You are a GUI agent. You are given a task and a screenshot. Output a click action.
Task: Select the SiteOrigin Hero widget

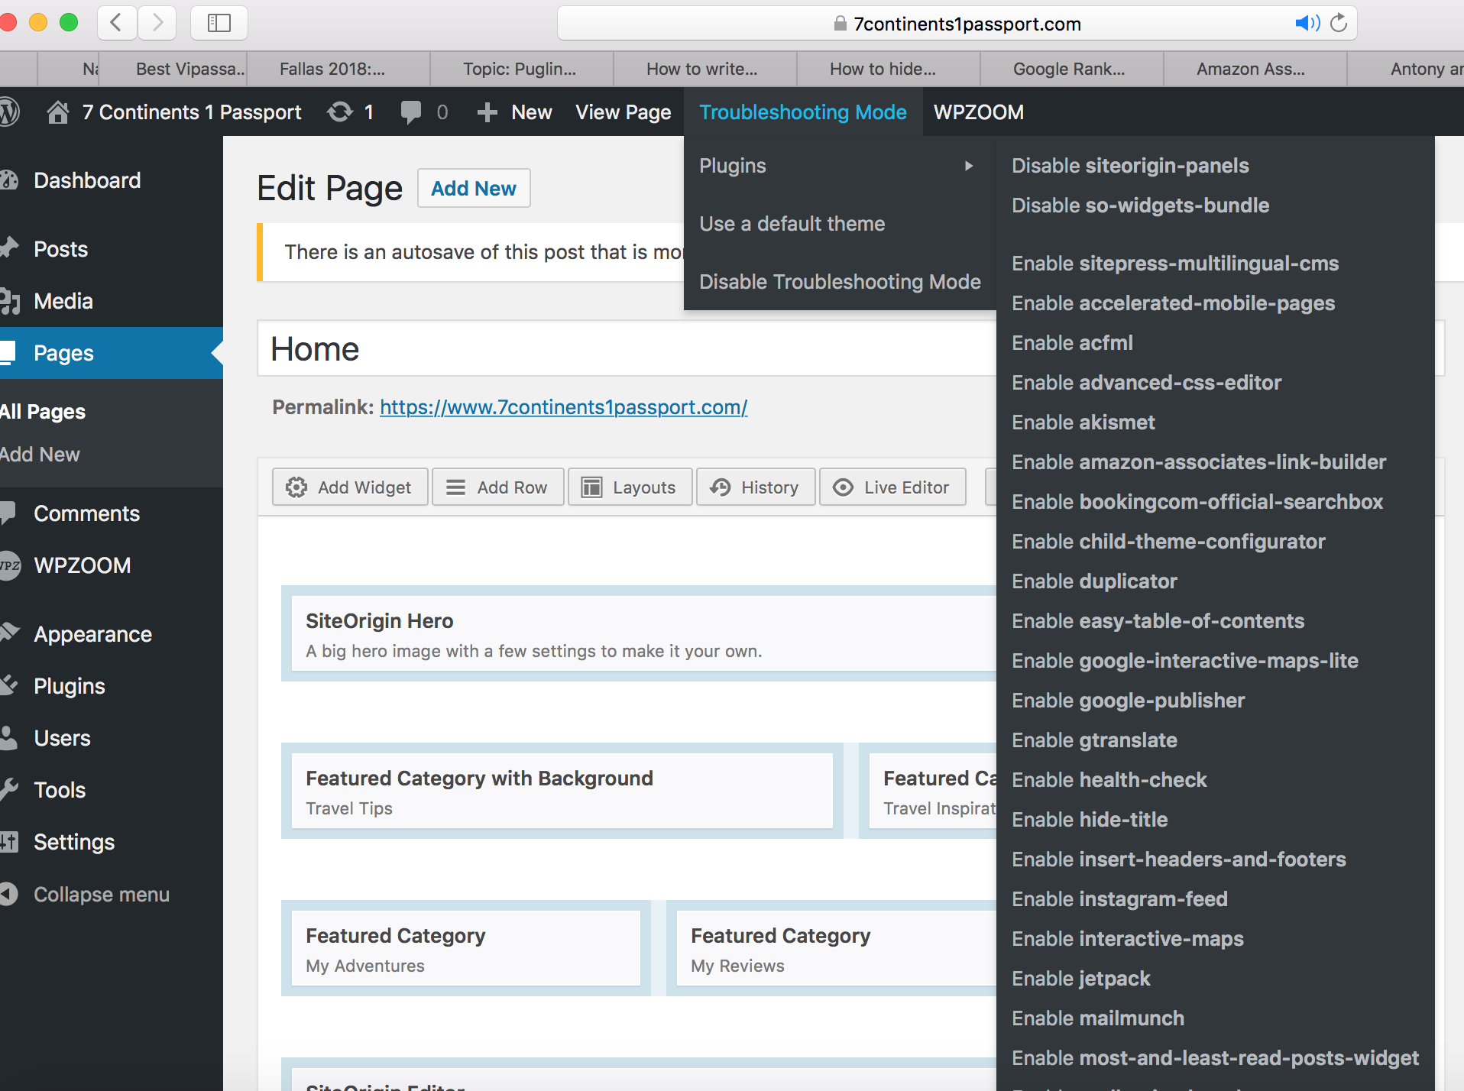click(x=643, y=633)
